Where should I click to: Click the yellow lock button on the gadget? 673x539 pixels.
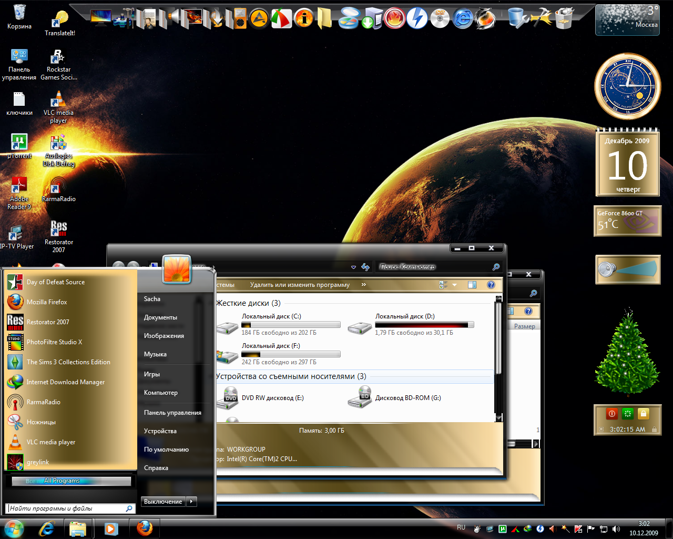click(644, 414)
